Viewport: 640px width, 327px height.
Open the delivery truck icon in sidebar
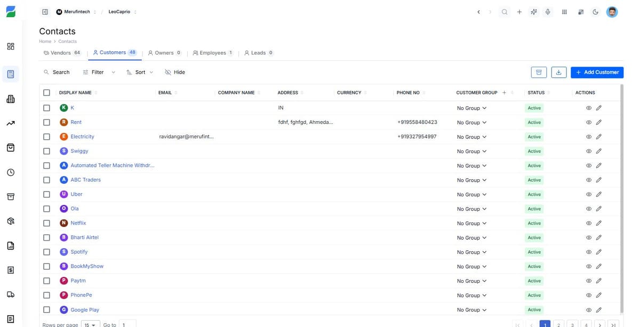11,294
